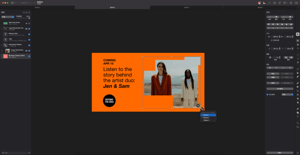Choose Shape 2 from popup menu
The height and width of the screenshot is (155, 300).
pos(208,118)
